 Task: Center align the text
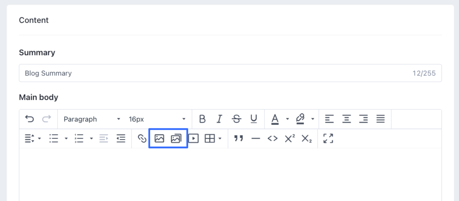[x=347, y=119]
